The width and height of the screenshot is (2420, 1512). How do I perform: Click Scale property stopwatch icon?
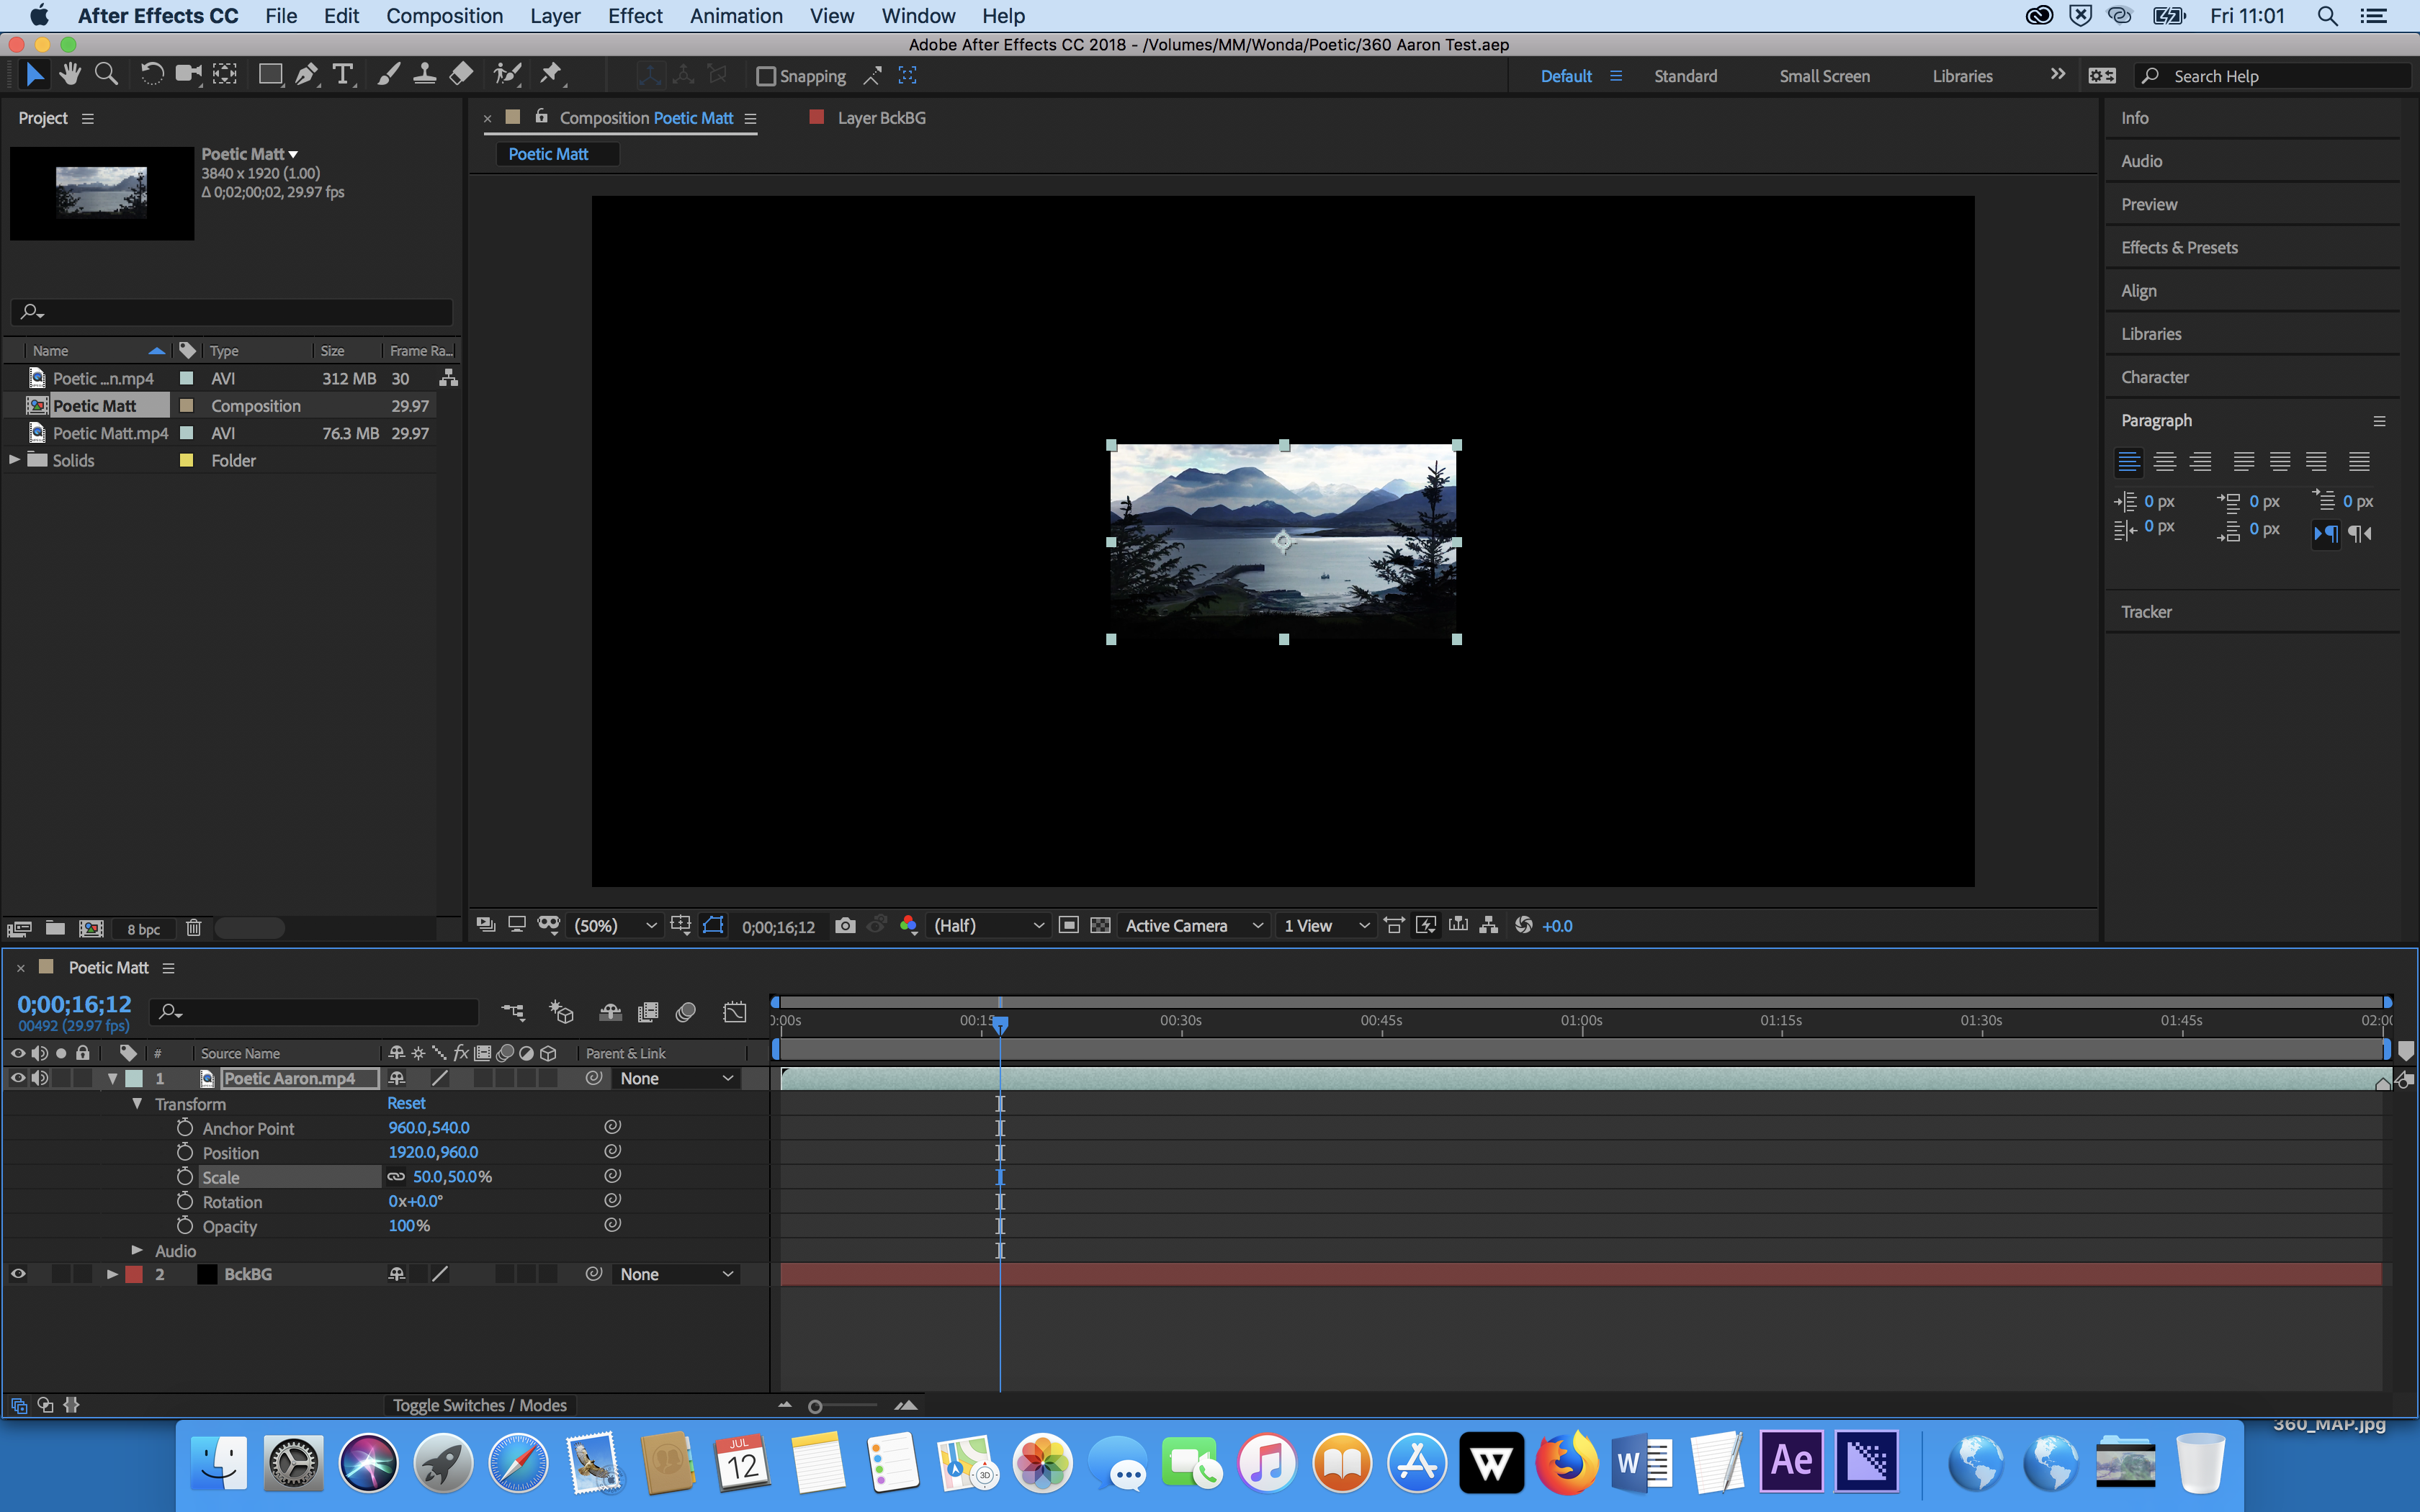point(185,1177)
